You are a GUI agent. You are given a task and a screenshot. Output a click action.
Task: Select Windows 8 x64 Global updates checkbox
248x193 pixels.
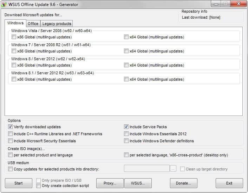pyautogui.click(x=126, y=65)
